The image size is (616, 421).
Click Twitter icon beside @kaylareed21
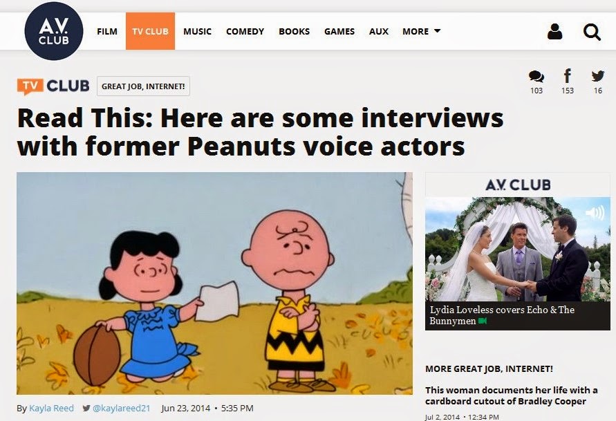[86, 408]
